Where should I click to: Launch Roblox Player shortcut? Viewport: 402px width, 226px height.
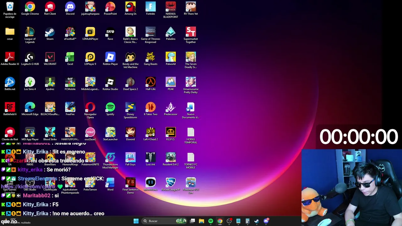click(x=110, y=59)
